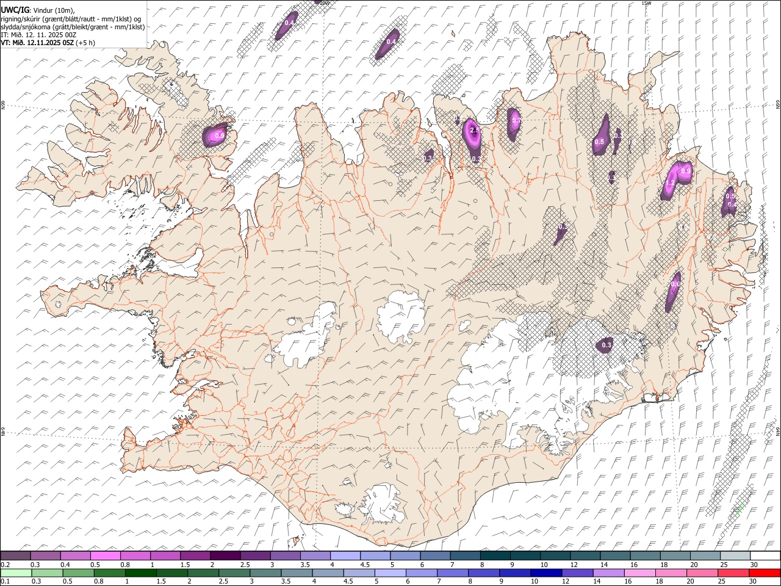Click the 'Vindur (10m)' caption text
The width and height of the screenshot is (781, 586).
point(54,10)
